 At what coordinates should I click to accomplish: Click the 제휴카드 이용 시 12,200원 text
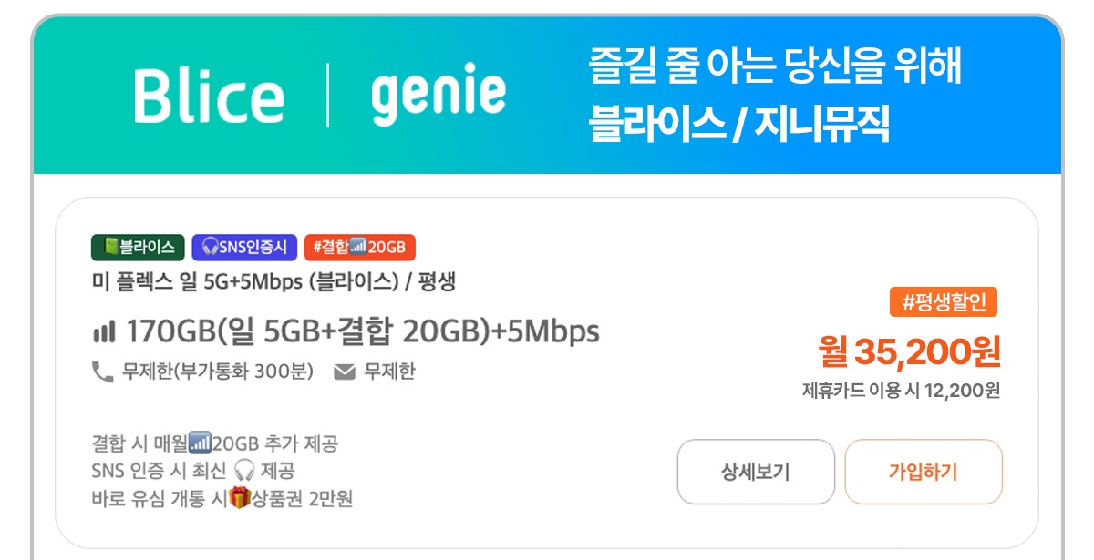tap(901, 391)
